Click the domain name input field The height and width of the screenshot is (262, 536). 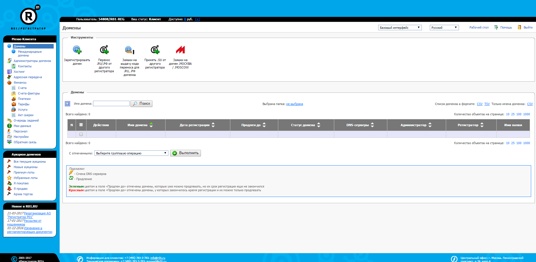111,103
